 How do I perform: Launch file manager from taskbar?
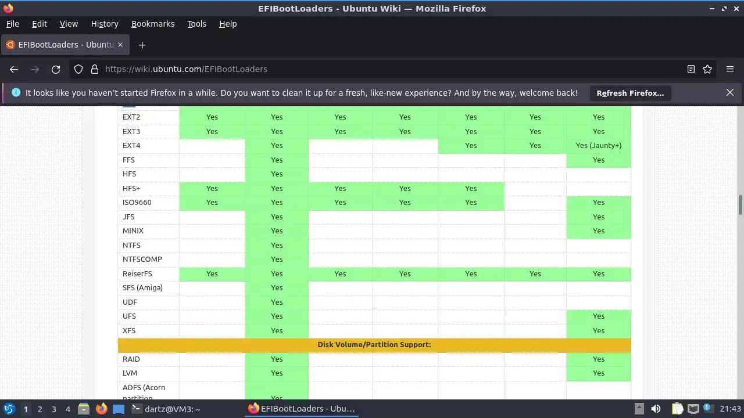(x=84, y=409)
